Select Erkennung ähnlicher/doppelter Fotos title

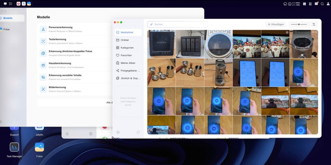70,51
